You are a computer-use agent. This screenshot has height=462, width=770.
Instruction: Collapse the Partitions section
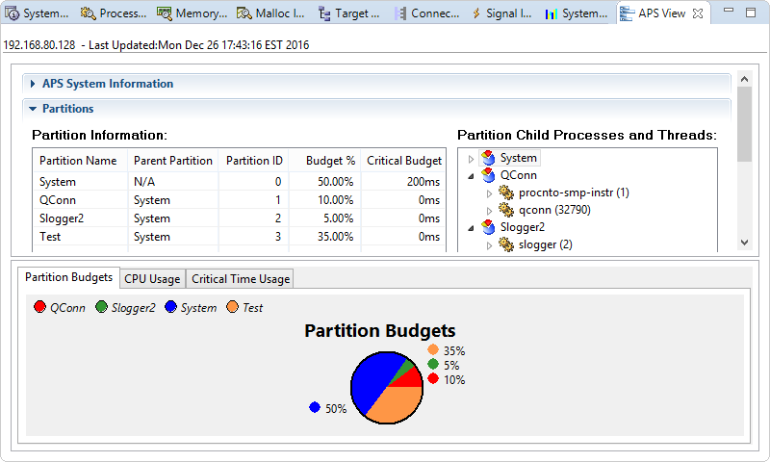pyautogui.click(x=33, y=109)
